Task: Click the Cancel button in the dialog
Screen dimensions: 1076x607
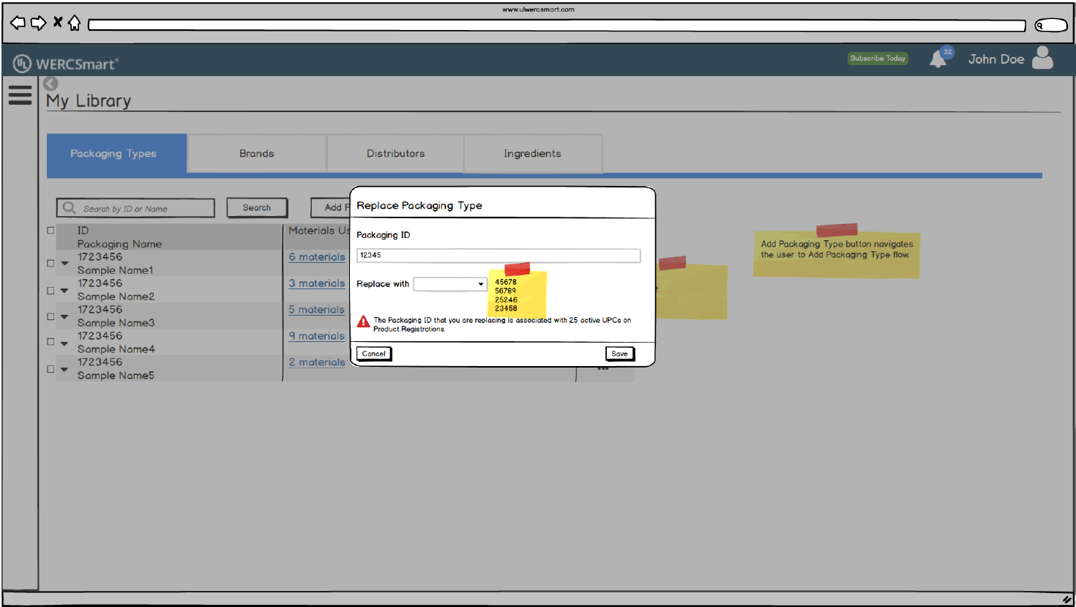Action: click(373, 354)
